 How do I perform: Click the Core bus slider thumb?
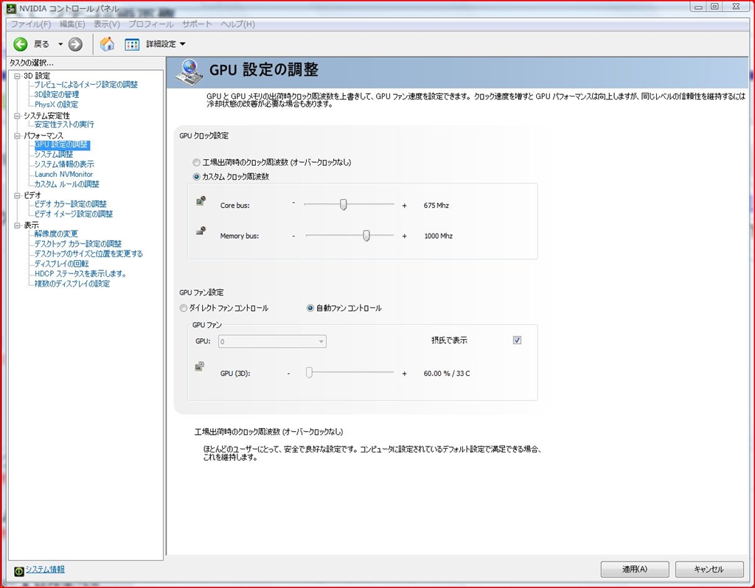[344, 205]
